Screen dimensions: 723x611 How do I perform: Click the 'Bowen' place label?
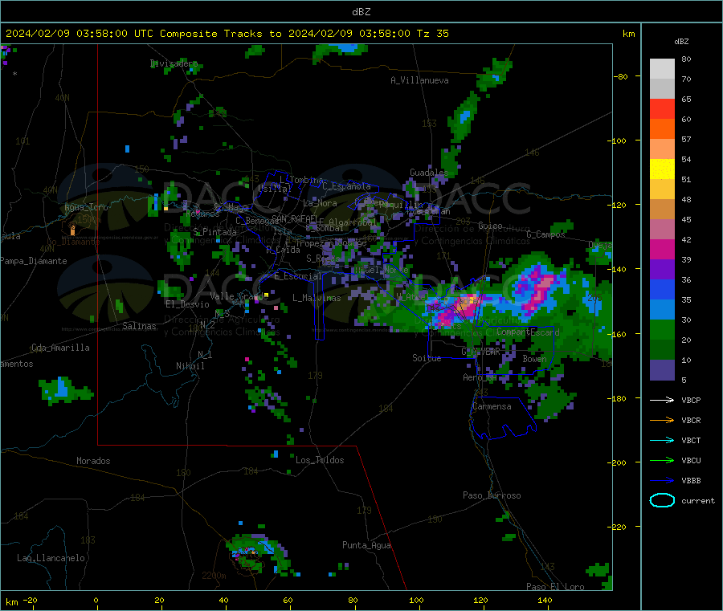[534, 358]
